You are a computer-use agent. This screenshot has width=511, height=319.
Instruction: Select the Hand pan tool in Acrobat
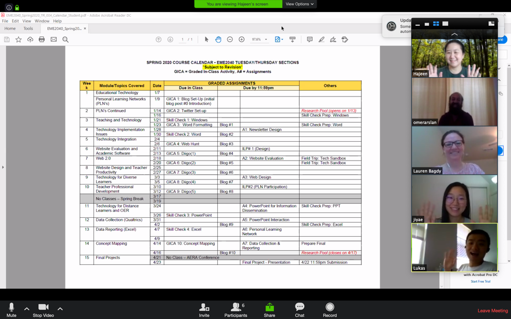click(x=218, y=39)
